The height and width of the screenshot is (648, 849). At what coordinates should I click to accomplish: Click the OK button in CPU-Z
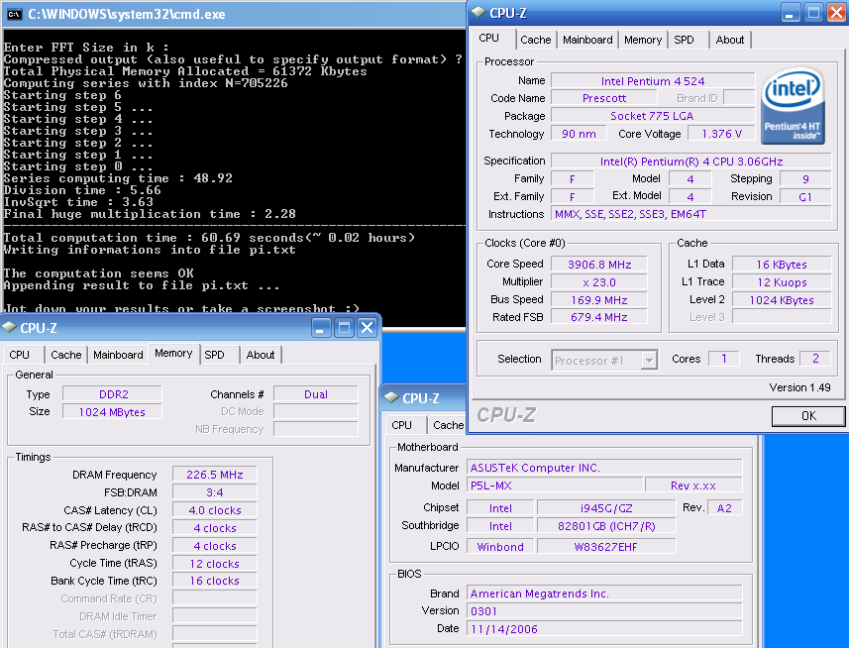tap(807, 416)
